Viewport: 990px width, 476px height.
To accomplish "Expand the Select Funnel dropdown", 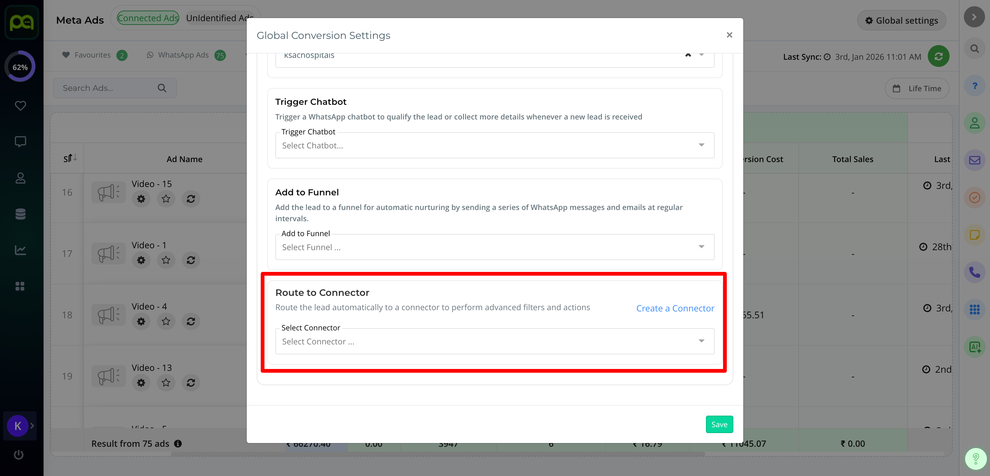I will [x=494, y=247].
